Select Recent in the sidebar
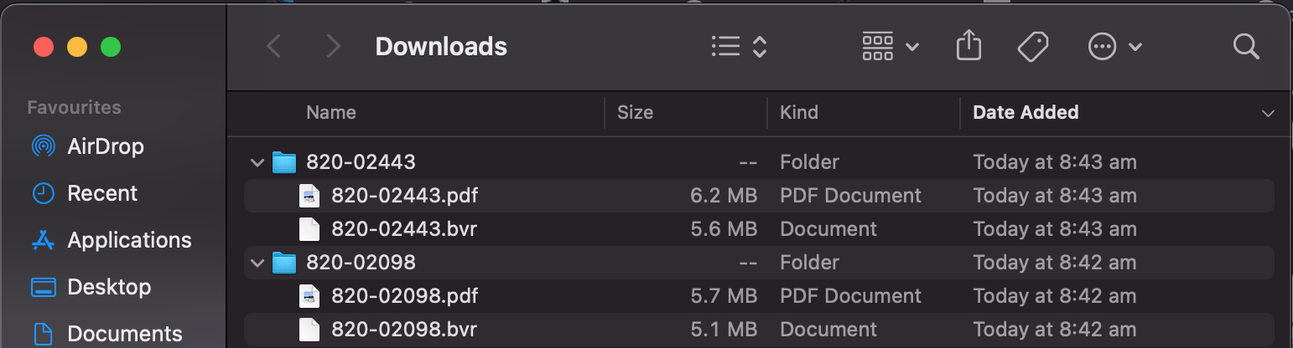The image size is (1293, 348). coord(102,193)
